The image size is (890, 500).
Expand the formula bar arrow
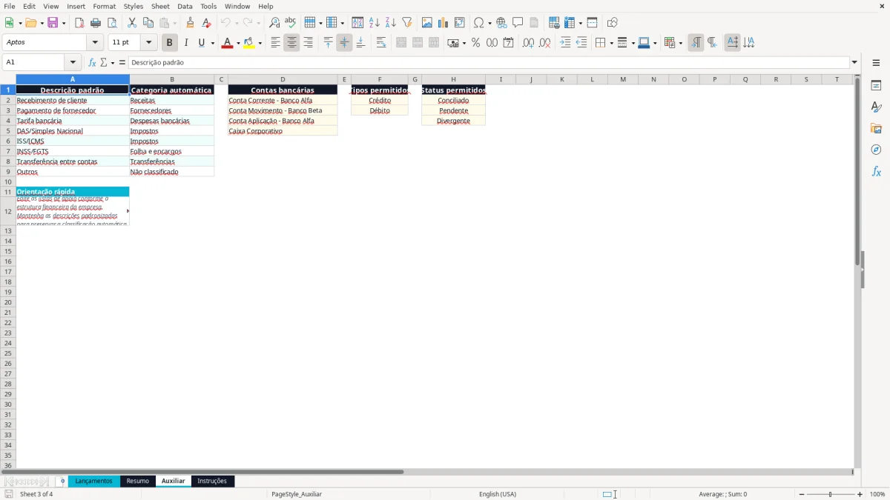tap(854, 63)
